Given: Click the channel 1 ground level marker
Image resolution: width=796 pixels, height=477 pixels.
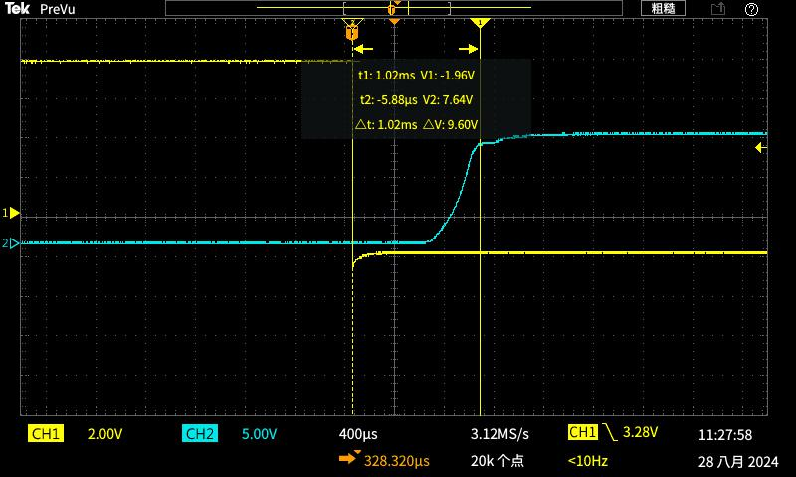Looking at the screenshot, I should (12, 213).
